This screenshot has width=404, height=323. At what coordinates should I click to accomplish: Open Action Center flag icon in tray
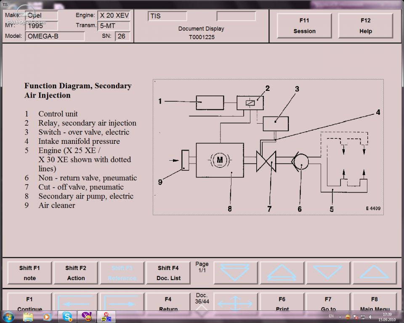355,317
